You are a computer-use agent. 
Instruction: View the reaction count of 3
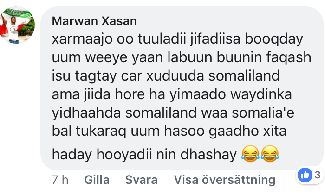317,175
